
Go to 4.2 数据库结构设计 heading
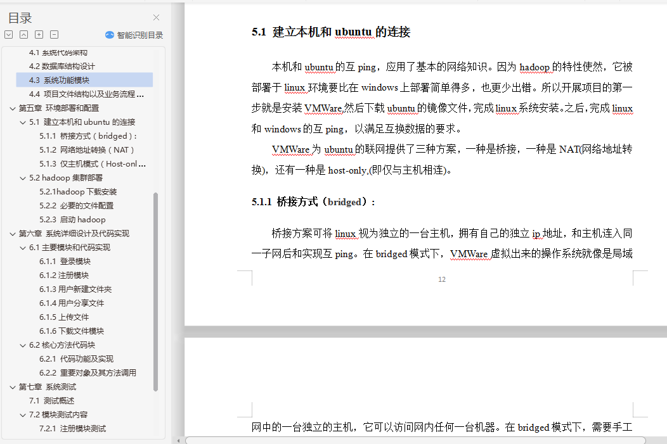(x=62, y=67)
